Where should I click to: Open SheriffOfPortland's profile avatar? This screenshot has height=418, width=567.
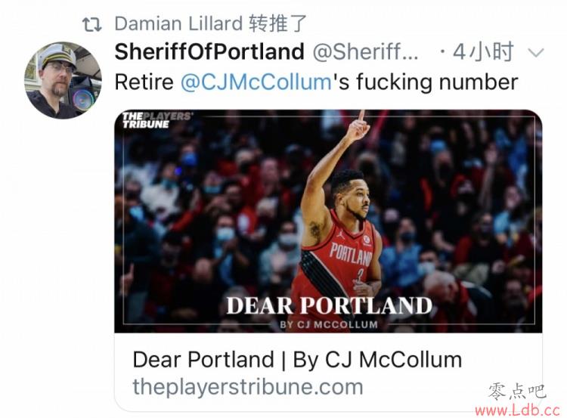[x=63, y=80]
